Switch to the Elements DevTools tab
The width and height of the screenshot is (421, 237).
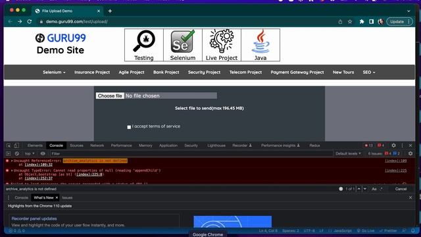tap(35, 145)
